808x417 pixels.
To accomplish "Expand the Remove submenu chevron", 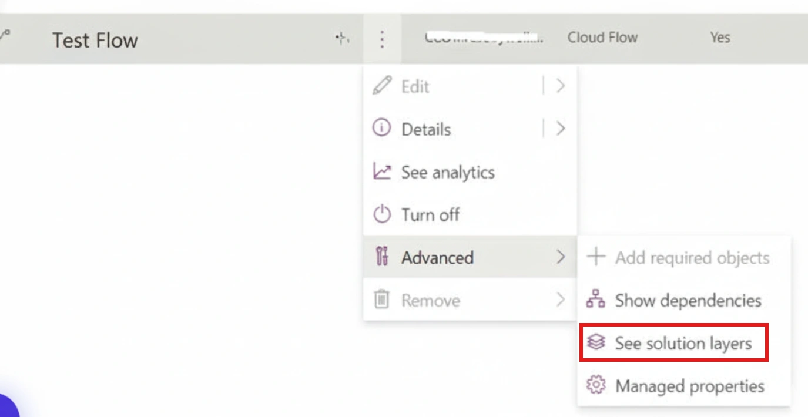I will (560, 300).
